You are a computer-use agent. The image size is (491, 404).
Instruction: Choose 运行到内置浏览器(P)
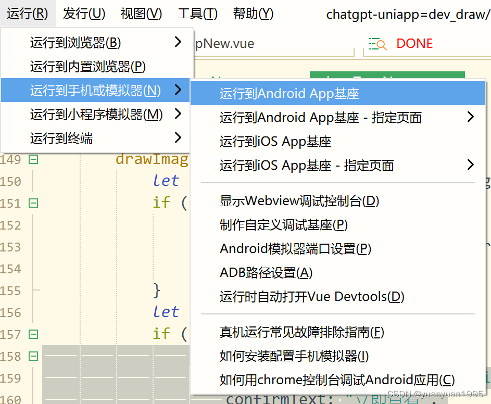95,67
